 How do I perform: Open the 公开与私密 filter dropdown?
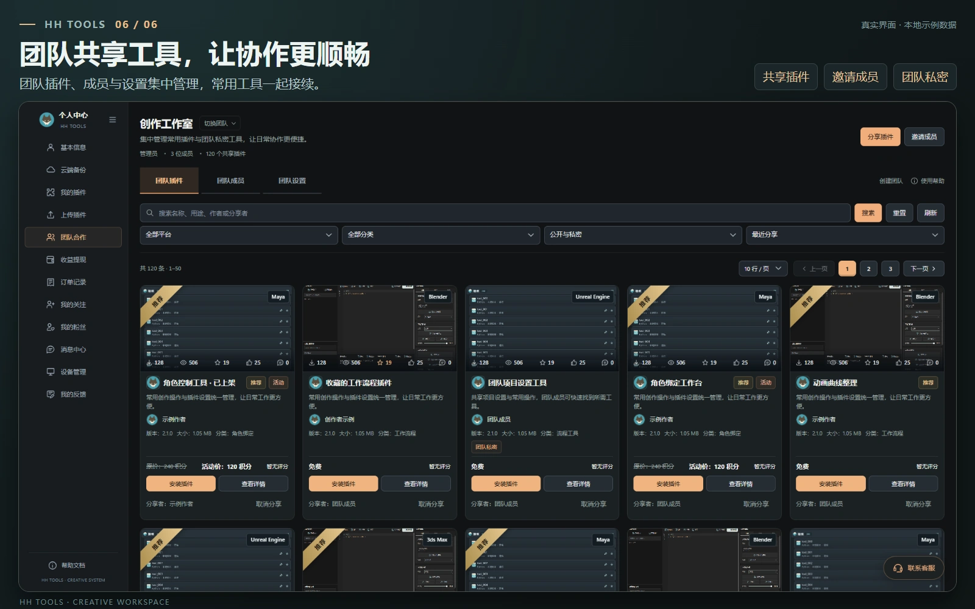pos(643,235)
